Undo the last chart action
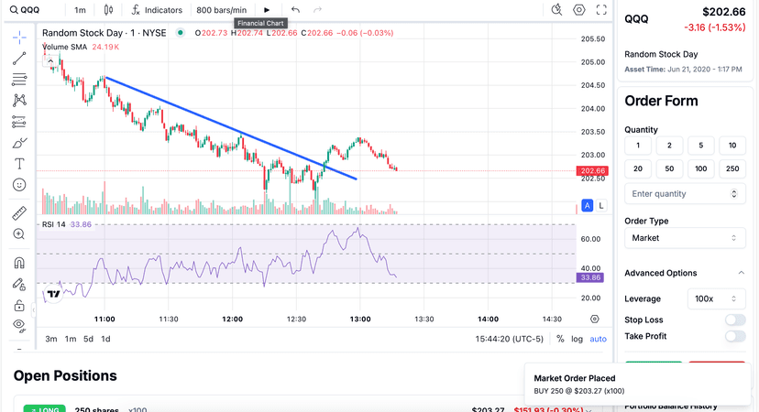 (295, 10)
